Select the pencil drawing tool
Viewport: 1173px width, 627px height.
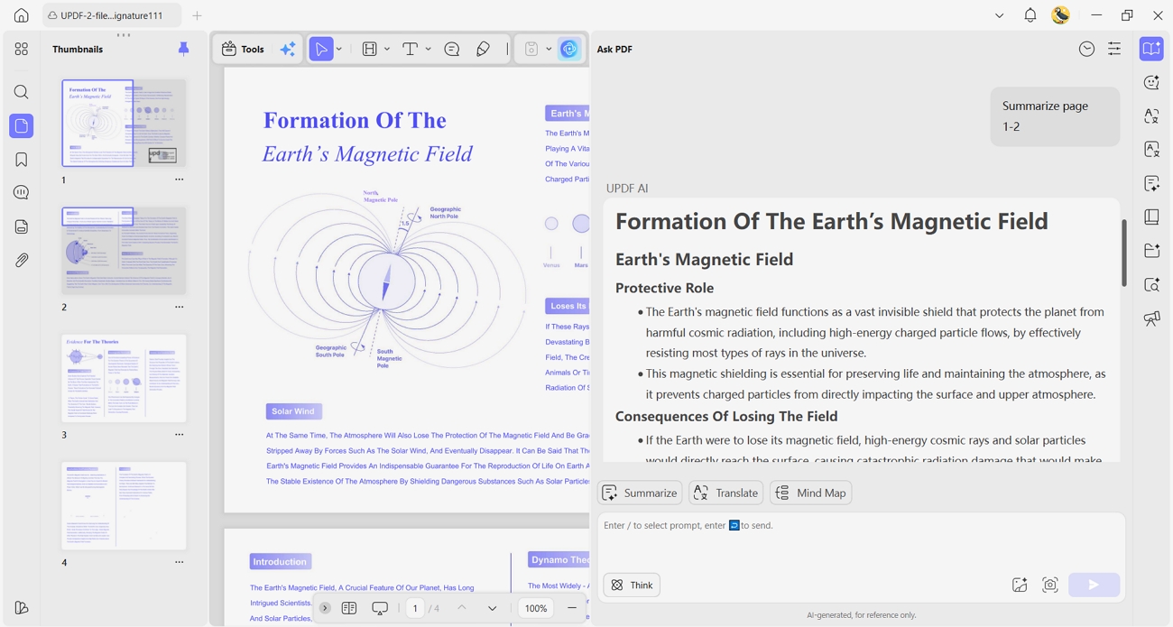(x=484, y=49)
